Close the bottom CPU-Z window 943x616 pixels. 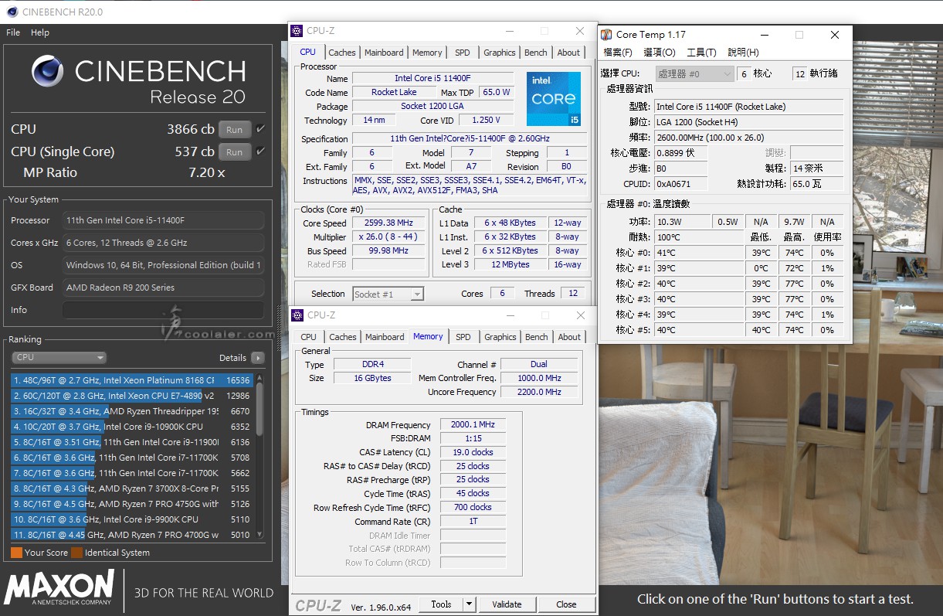point(580,315)
